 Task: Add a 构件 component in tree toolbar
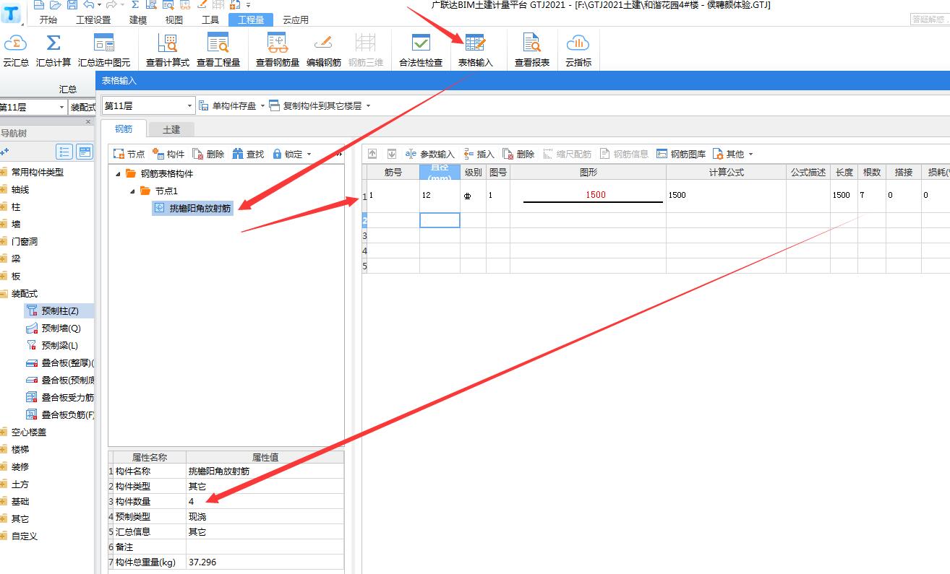pos(168,154)
